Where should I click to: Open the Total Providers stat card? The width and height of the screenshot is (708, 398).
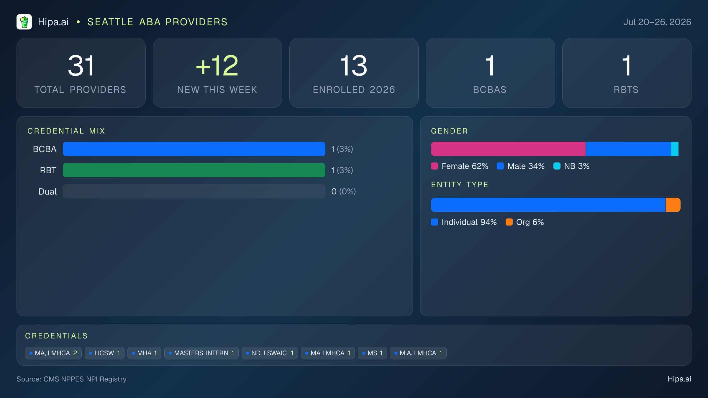point(81,73)
